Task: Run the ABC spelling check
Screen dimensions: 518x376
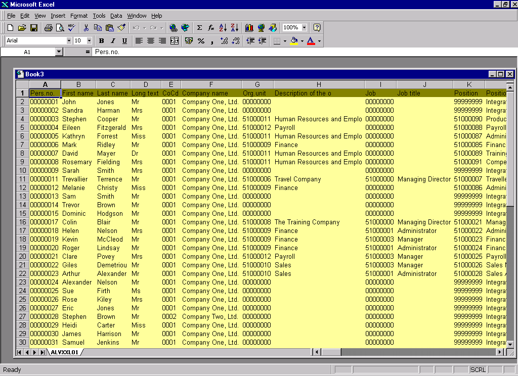Action: pos(71,28)
